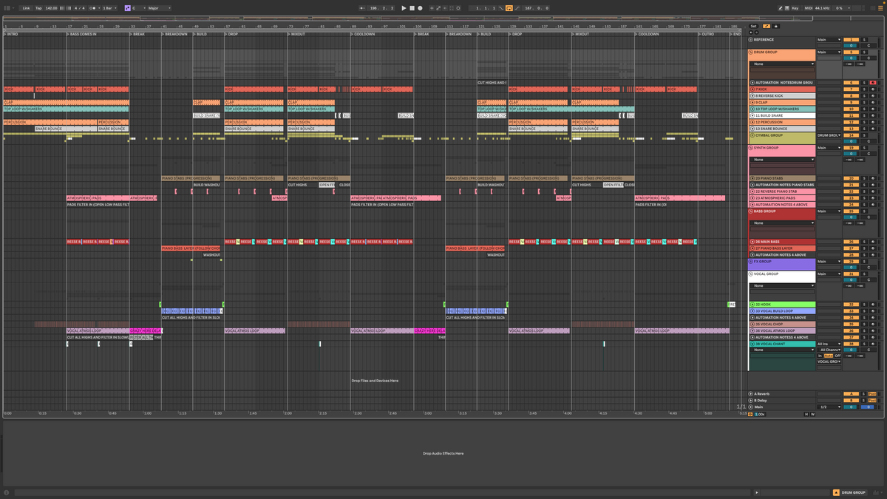This screenshot has width=887, height=499.
Task: Toggle the W width optimize button
Action: (812, 414)
